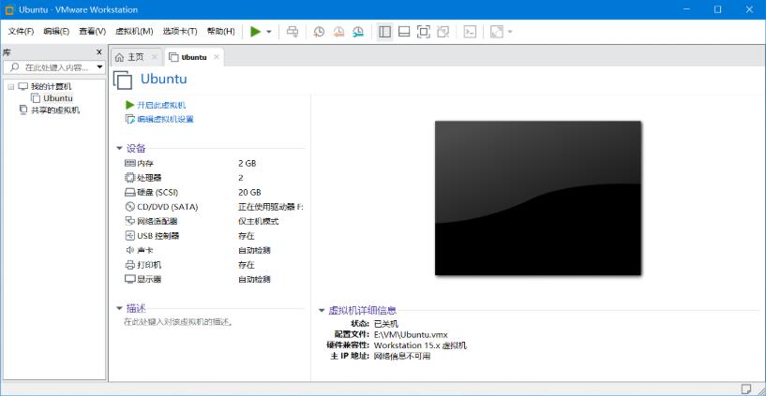Click the 网络适配器 device row
Image resolution: width=766 pixels, height=396 pixels.
215,222
